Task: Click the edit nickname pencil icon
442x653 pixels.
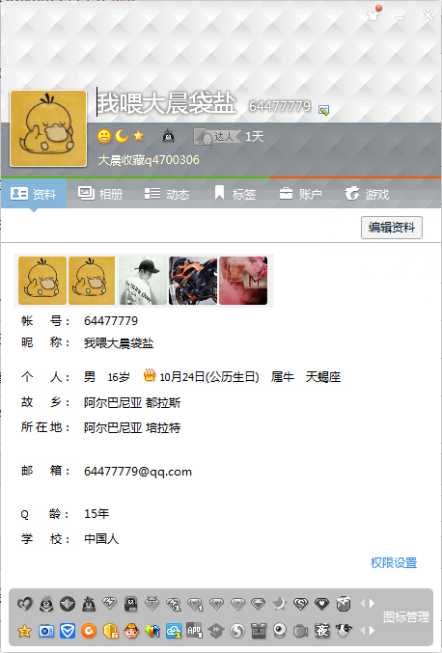Action: (323, 110)
